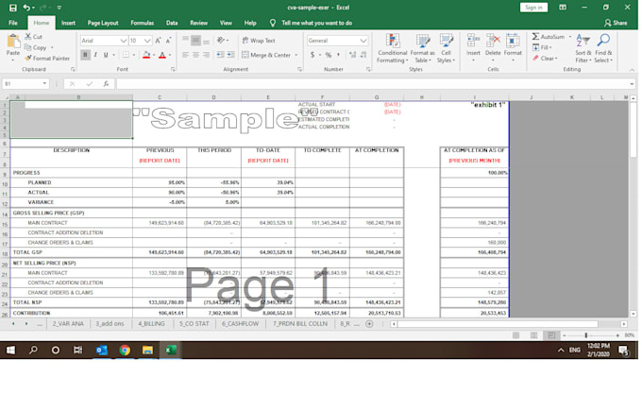Screen dimensions: 642x395
Task: Click the Insert cells icon
Action: [473, 41]
